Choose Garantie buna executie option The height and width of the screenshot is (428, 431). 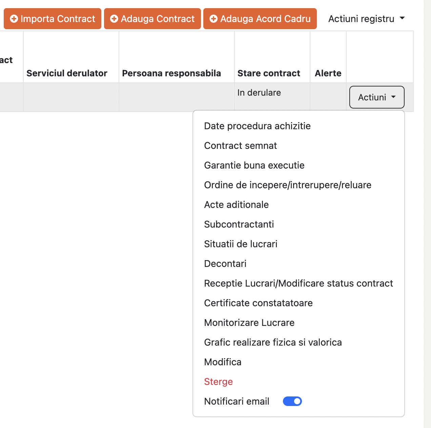[x=254, y=166]
